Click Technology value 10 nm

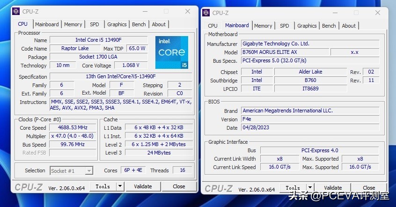63,65
